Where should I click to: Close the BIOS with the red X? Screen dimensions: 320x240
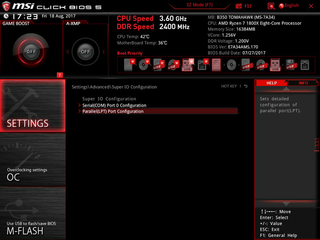pos(311,6)
